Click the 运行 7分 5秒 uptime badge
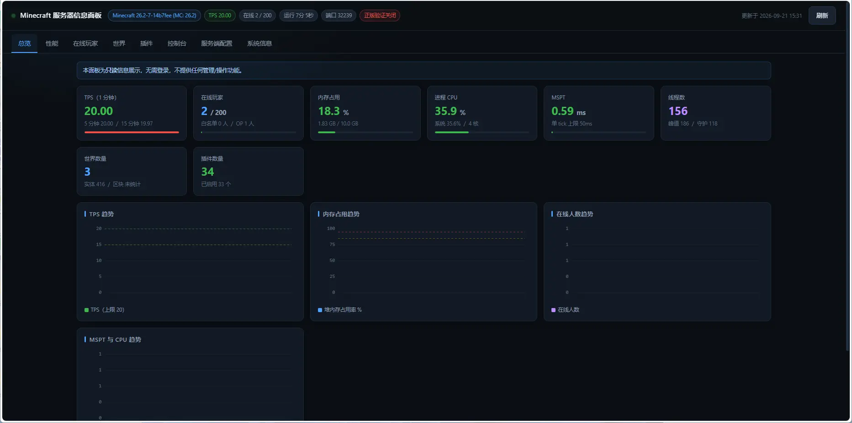The width and height of the screenshot is (852, 423). coord(298,16)
